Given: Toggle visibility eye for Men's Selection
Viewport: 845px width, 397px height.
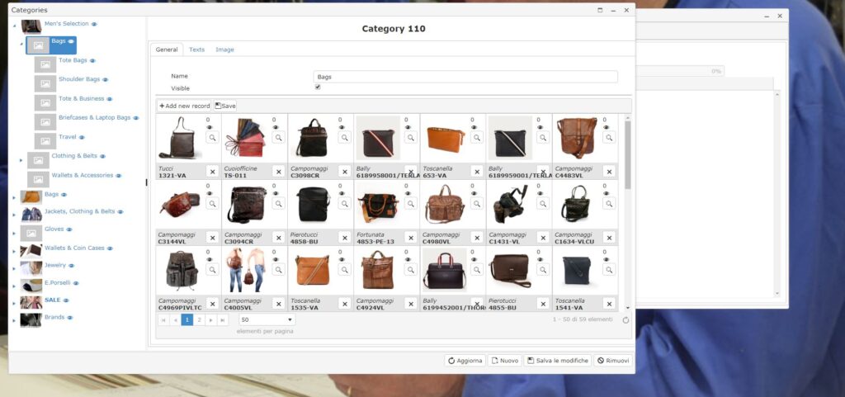Looking at the screenshot, I should tap(94, 24).
